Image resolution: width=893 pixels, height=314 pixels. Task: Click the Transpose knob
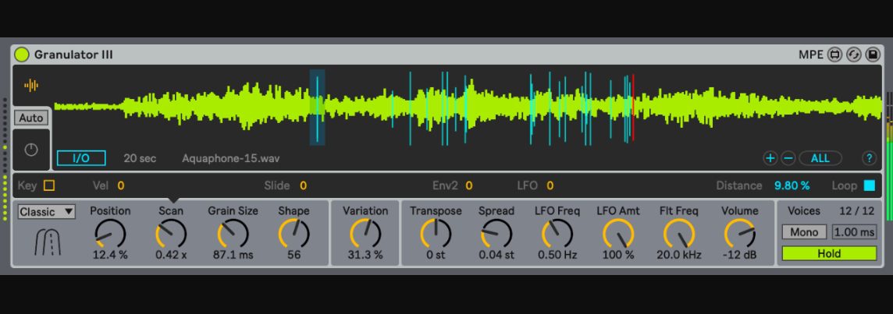[x=436, y=234]
